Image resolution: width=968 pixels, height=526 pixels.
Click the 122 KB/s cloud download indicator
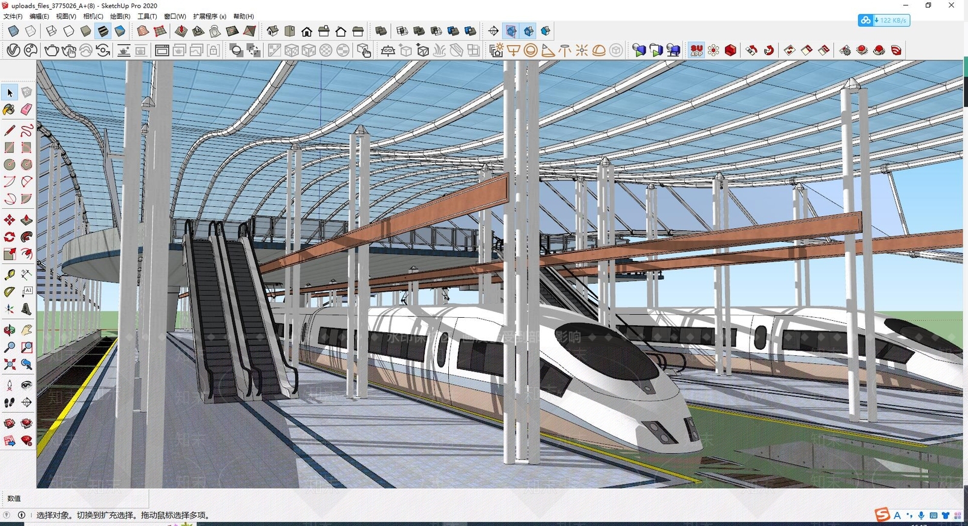point(884,20)
